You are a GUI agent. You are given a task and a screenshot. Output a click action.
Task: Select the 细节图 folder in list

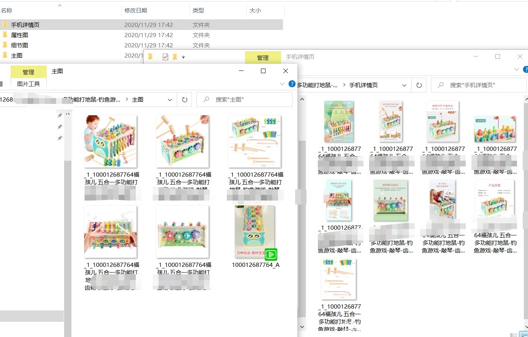[19, 45]
